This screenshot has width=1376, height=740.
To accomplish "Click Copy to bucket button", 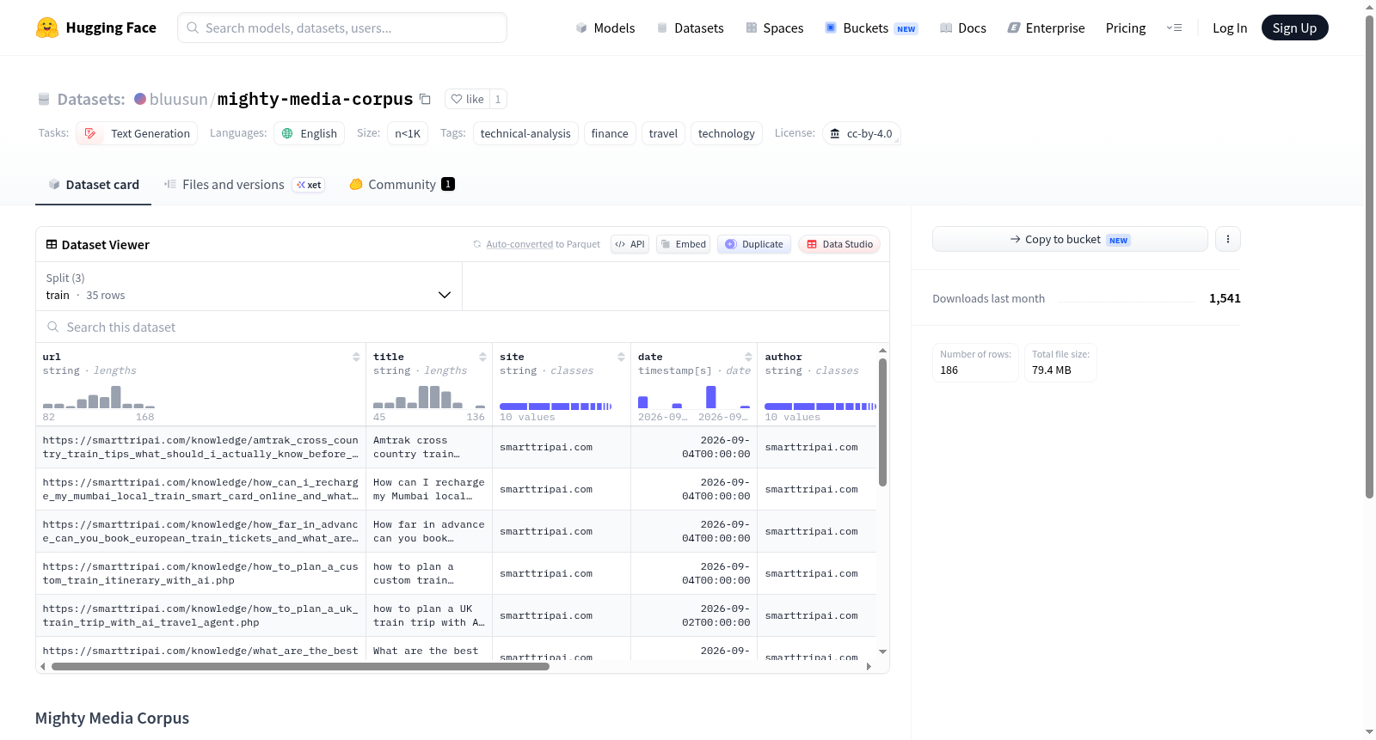I will coord(1070,239).
